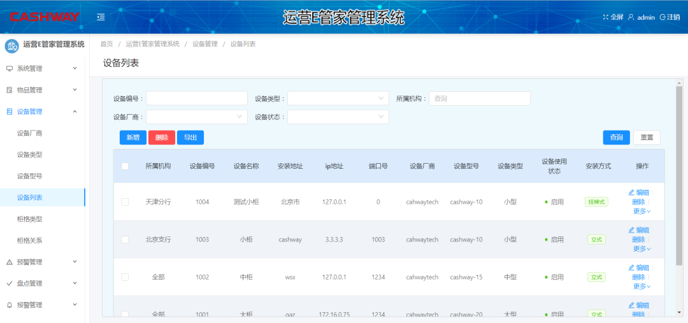Image resolution: width=688 pixels, height=323 pixels.
Task: Click the device number input field
Action: coord(196,98)
